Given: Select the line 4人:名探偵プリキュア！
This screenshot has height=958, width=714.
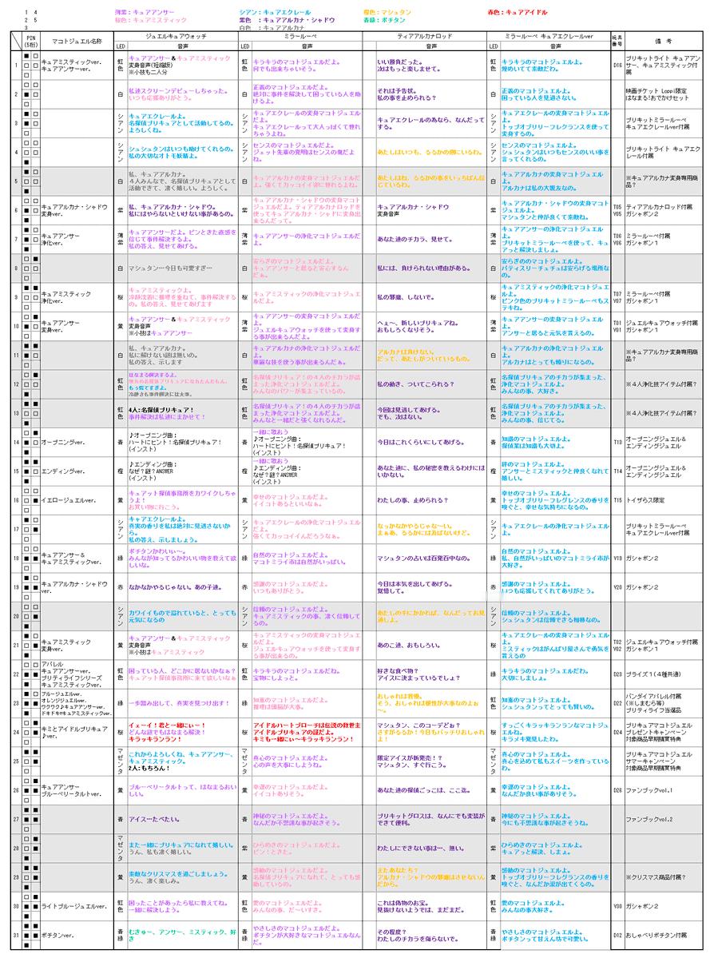Looking at the screenshot, I should 161,410.
